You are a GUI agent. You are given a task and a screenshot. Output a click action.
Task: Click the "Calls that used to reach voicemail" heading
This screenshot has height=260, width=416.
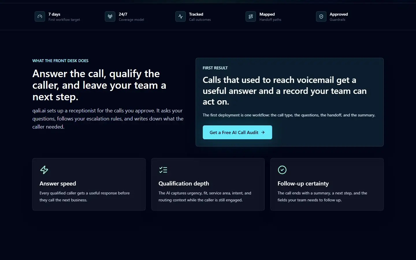285,91
